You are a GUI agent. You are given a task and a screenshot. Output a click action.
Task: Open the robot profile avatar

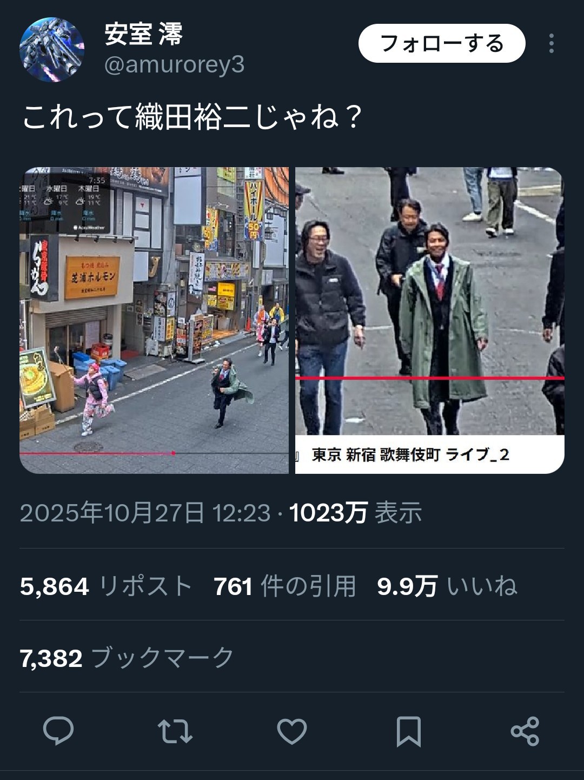(x=52, y=50)
